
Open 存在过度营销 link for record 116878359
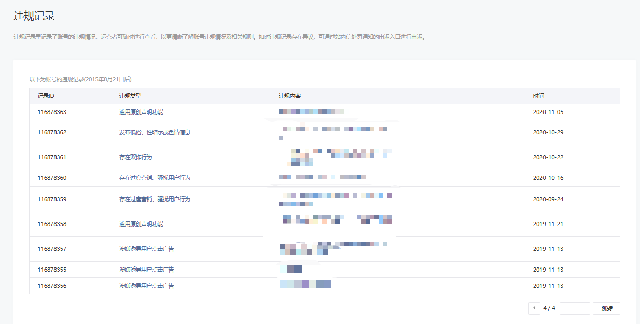click(x=155, y=199)
